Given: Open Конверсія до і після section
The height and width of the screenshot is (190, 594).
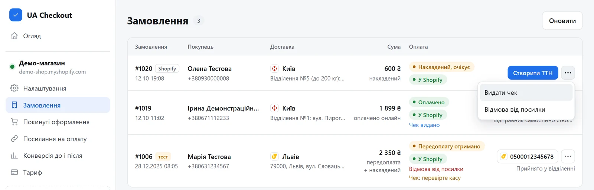Looking at the screenshot, I should pos(58,155).
